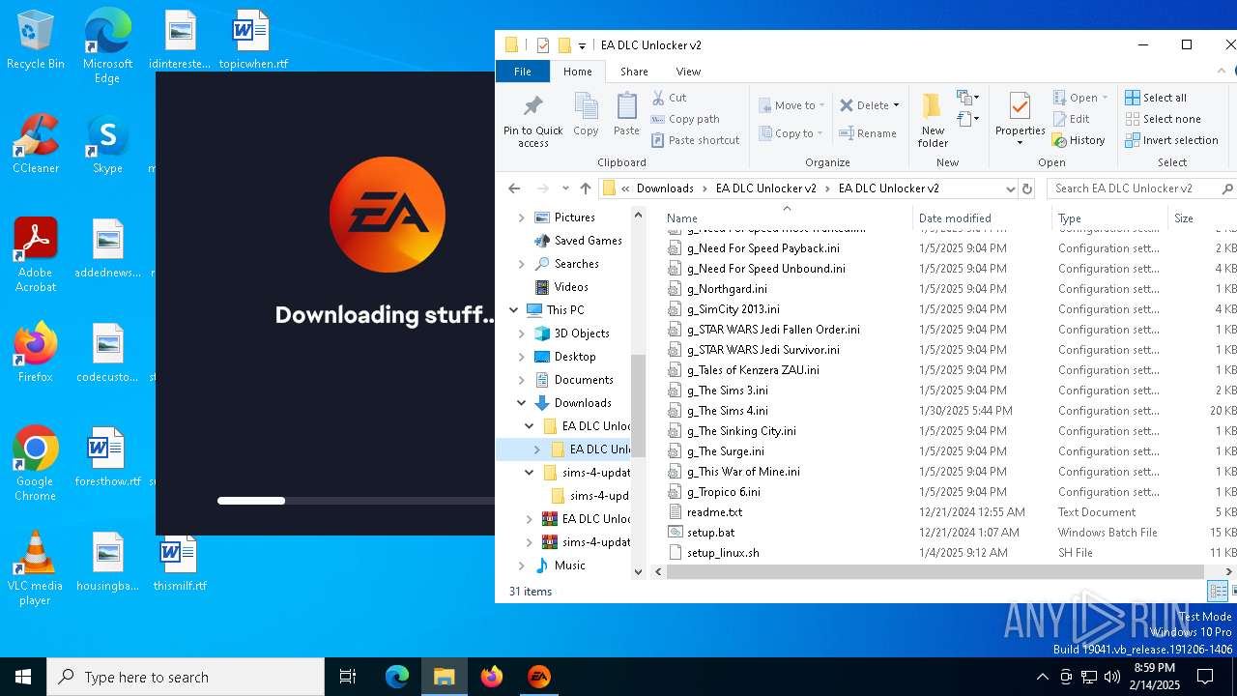
Task: Select g_SimCity 2013.ini file
Action: 734,309
